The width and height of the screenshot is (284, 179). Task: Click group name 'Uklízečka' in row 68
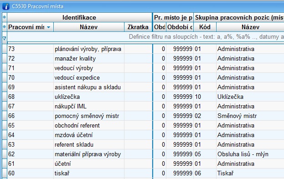click(250, 97)
